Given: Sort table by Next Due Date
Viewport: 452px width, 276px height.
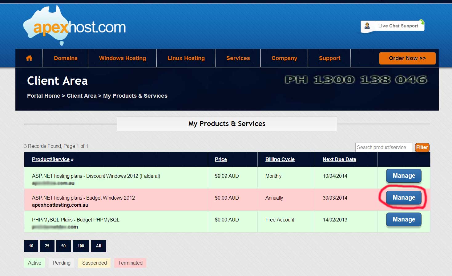Looking at the screenshot, I should click(339, 159).
